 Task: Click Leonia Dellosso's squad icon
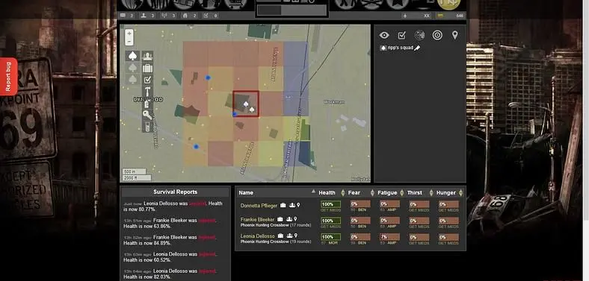click(289, 236)
